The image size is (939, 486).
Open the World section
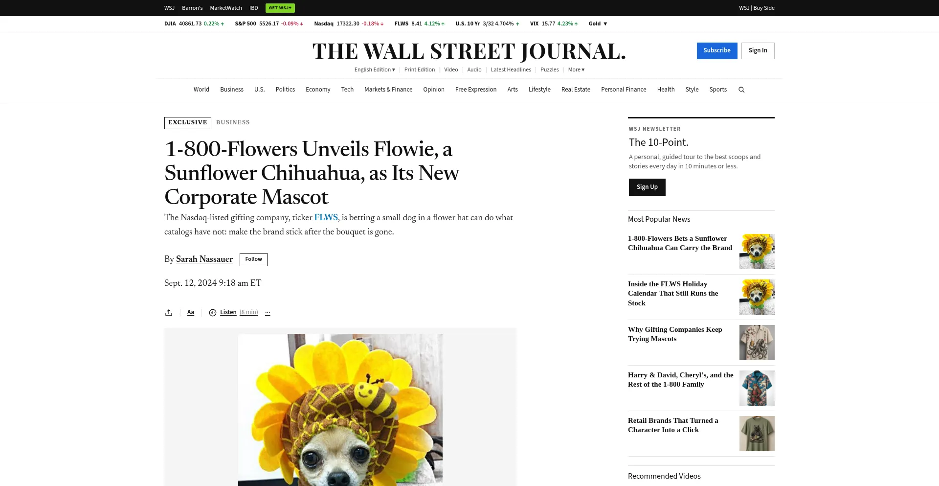201,90
